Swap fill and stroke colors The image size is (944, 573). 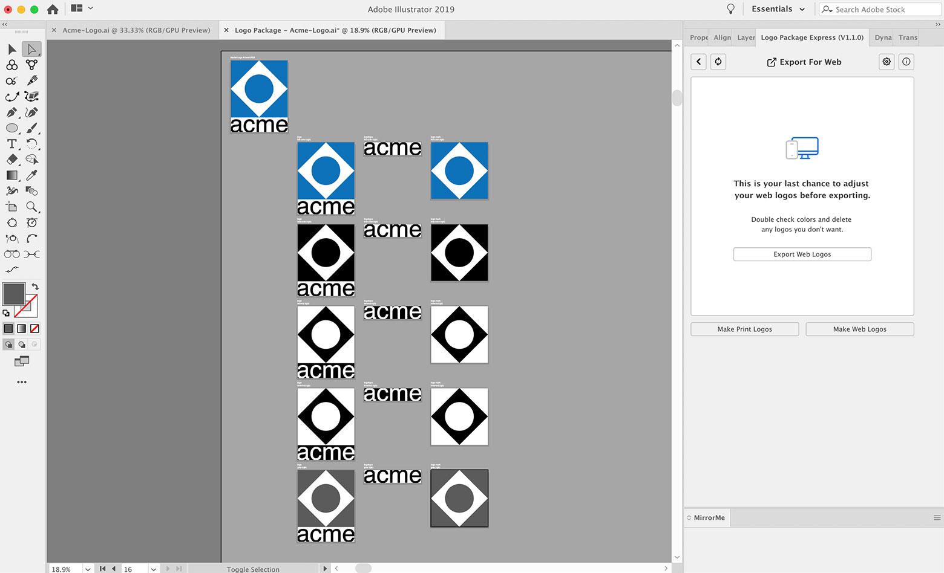[35, 286]
